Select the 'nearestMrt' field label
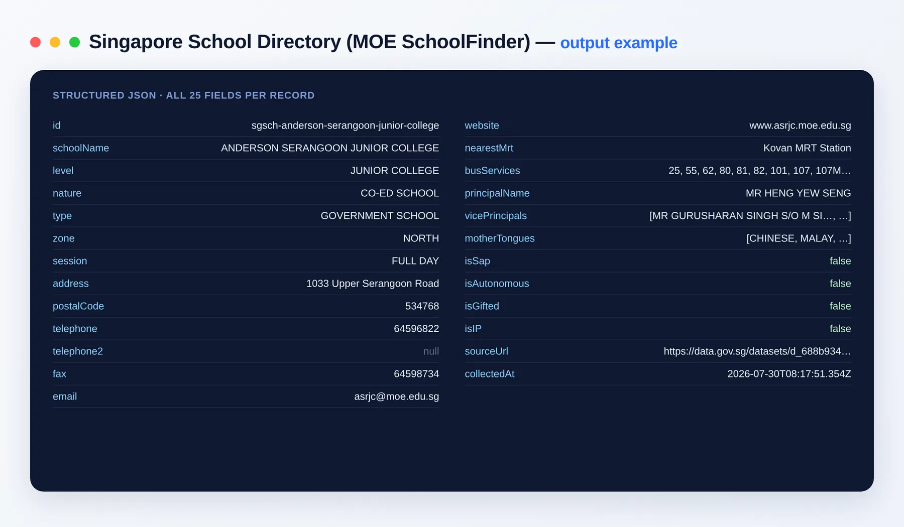904x527 pixels. point(489,148)
